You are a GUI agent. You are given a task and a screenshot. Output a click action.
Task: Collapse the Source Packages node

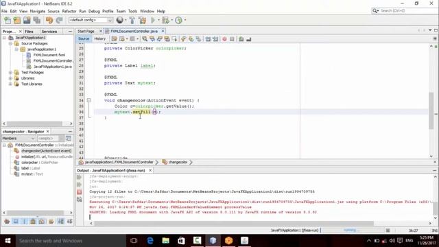click(10, 43)
